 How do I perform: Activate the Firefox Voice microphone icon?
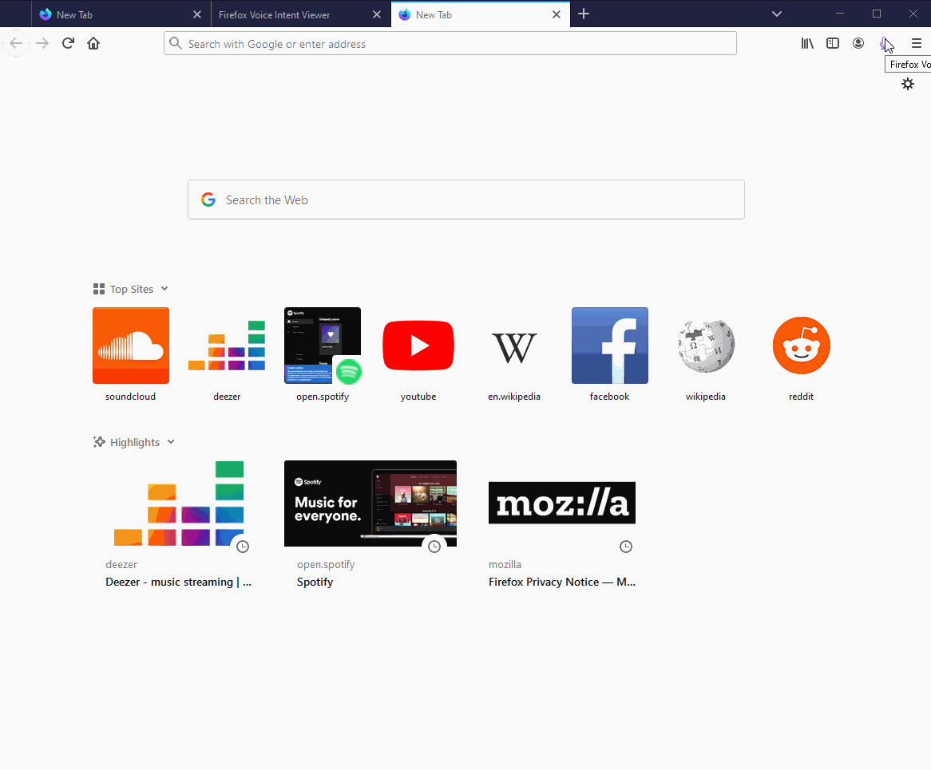[885, 43]
